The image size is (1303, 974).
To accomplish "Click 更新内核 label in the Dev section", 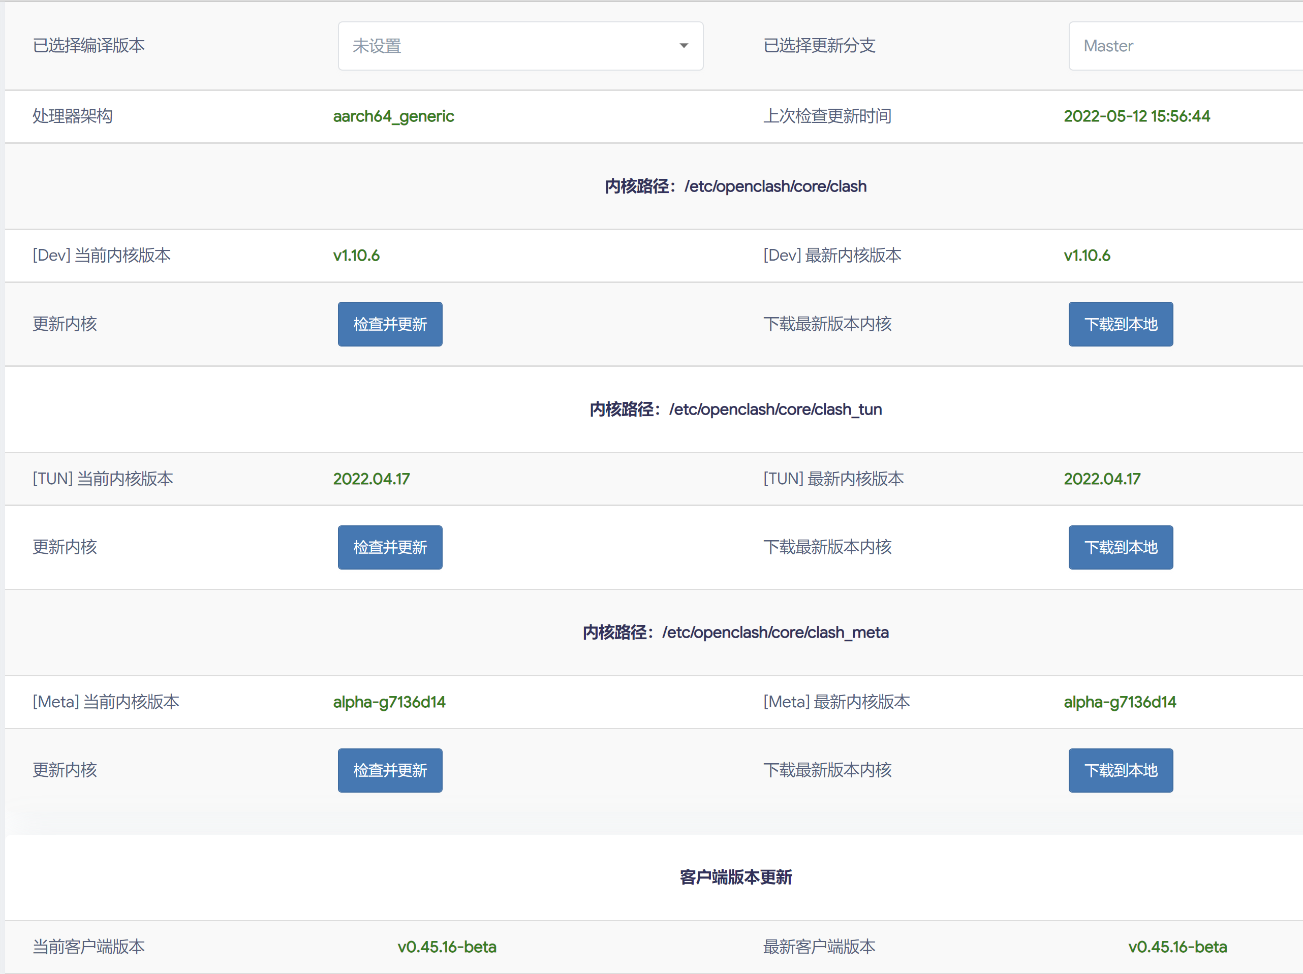I will point(65,324).
